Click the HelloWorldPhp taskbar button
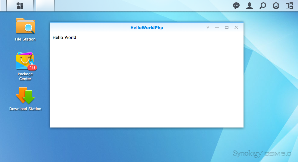This screenshot has height=162, width=298. point(45,6)
